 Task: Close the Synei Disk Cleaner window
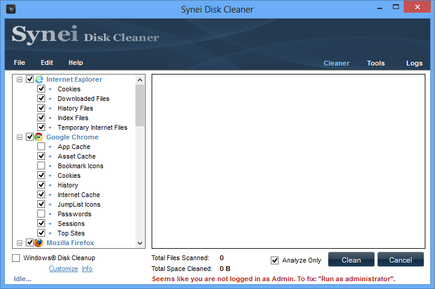click(417, 7)
